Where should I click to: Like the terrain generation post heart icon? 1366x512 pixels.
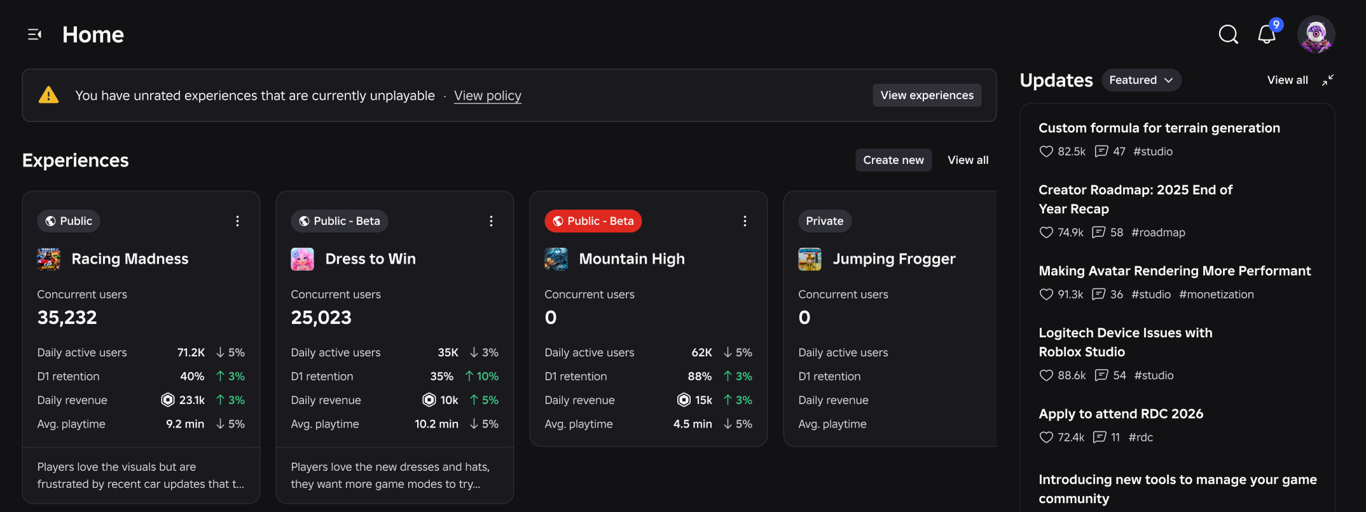tap(1046, 151)
